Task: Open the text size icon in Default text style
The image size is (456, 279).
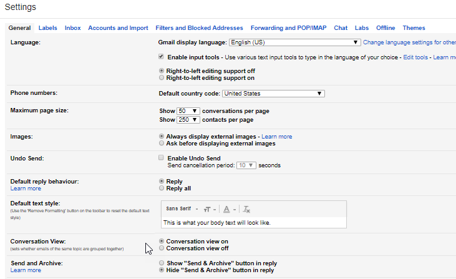Action: [x=210, y=209]
